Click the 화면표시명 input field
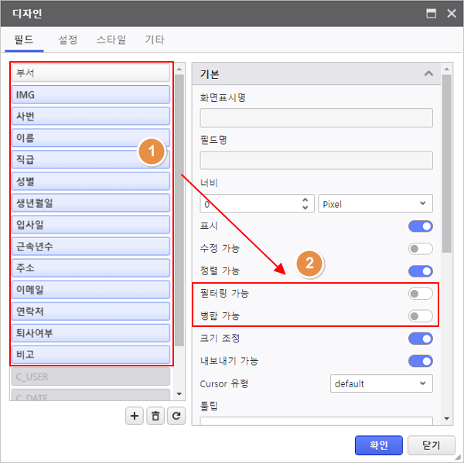This screenshot has height=463, width=464. pos(316,117)
